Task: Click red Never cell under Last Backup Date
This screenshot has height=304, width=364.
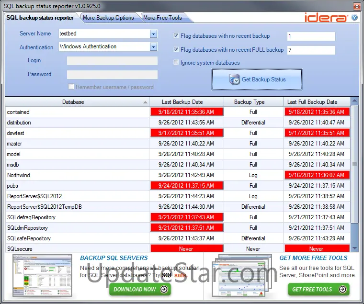Action: (x=187, y=248)
